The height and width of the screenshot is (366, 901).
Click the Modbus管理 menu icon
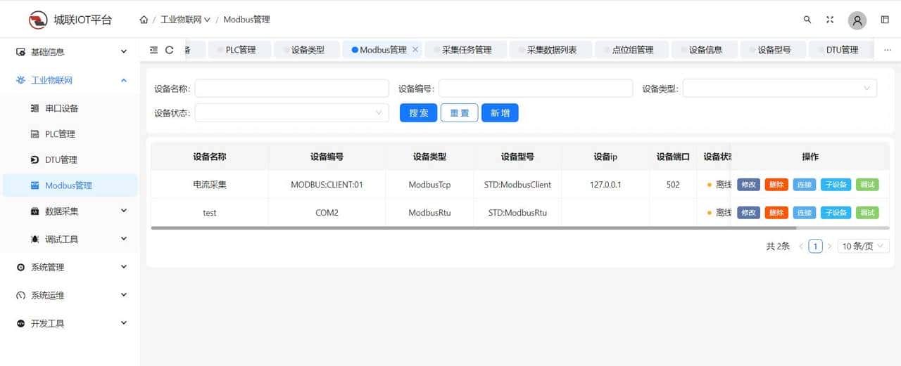35,185
